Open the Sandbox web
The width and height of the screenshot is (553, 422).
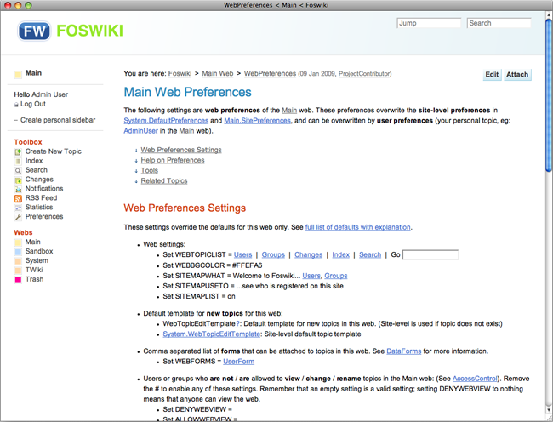tap(39, 251)
